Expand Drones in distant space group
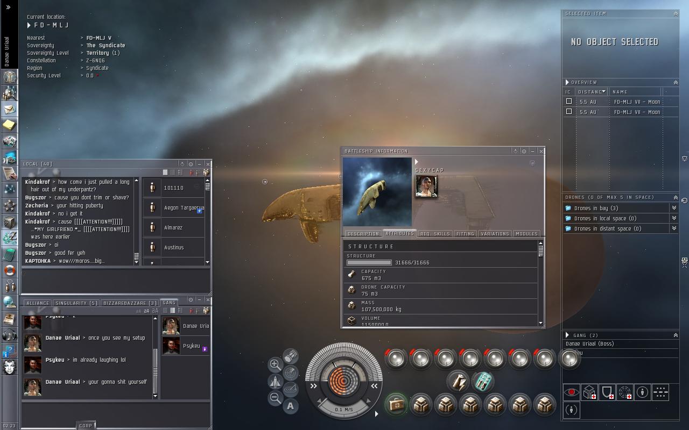Viewport: 689px width, 430px height. pyautogui.click(x=673, y=228)
